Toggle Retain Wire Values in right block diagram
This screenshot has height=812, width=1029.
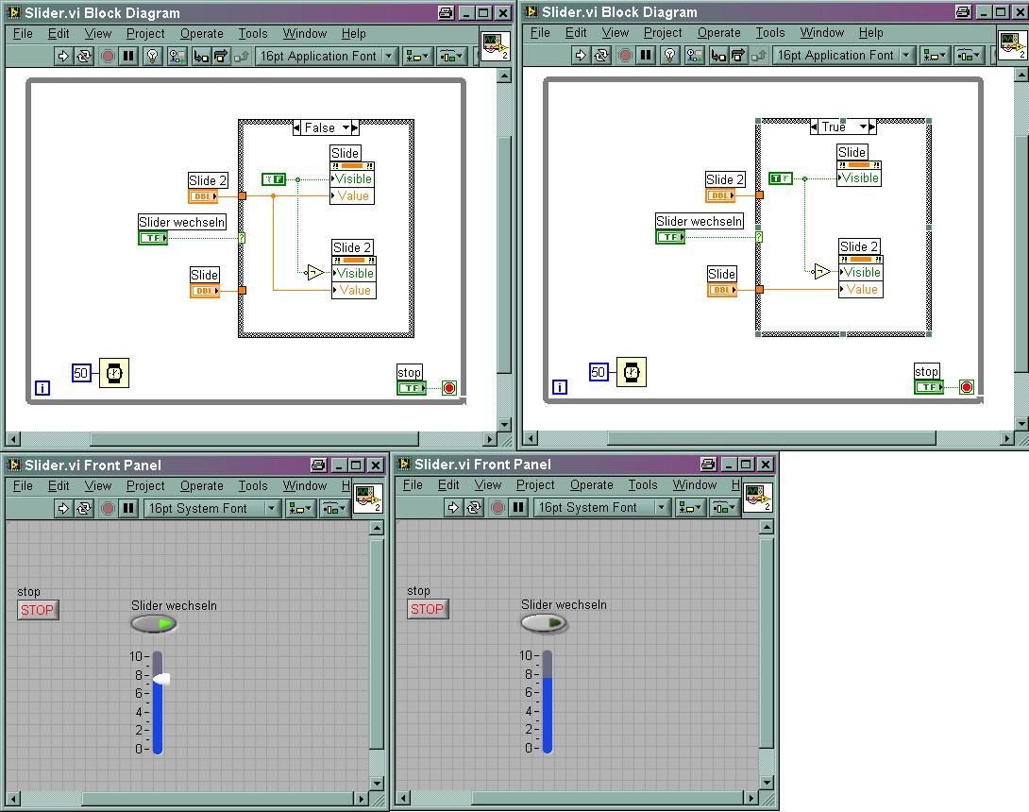(694, 56)
